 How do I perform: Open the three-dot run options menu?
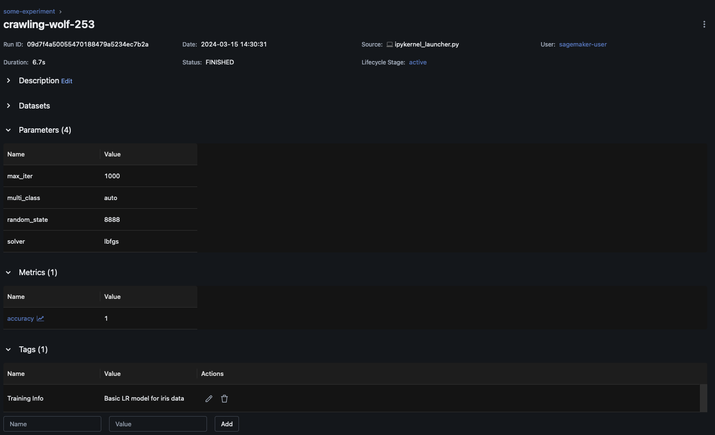[704, 24]
